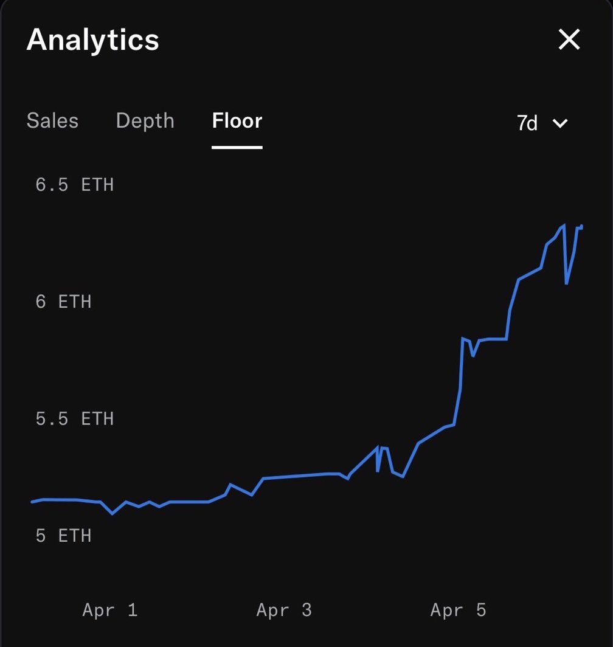This screenshot has height=647, width=613.
Task: Click the 5 ETH axis label
Action: (x=63, y=536)
